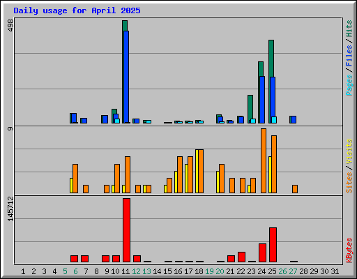Click the tall blue Files bar for day 11

(x=126, y=77)
